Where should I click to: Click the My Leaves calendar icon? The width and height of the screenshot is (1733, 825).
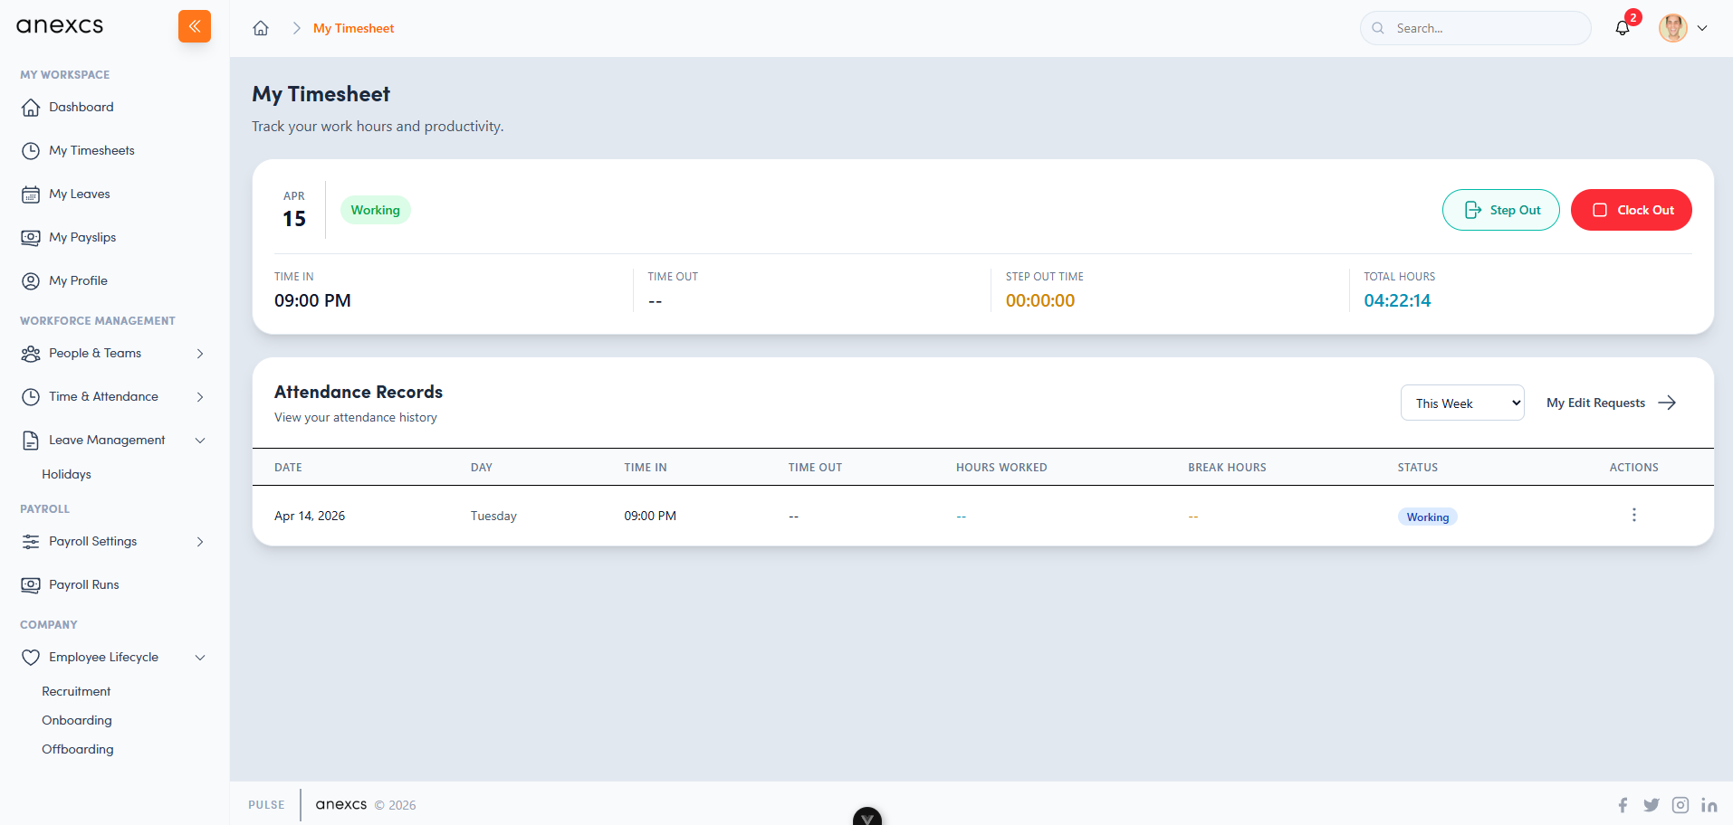[x=31, y=194]
